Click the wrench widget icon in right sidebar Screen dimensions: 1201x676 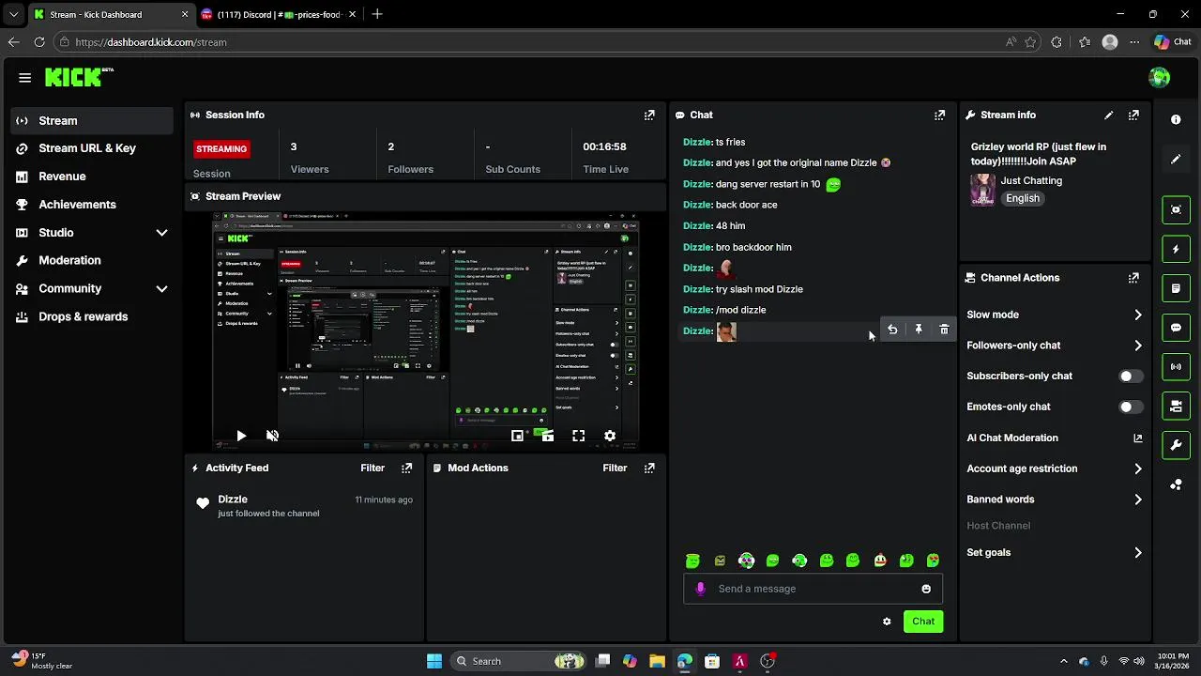click(1176, 445)
